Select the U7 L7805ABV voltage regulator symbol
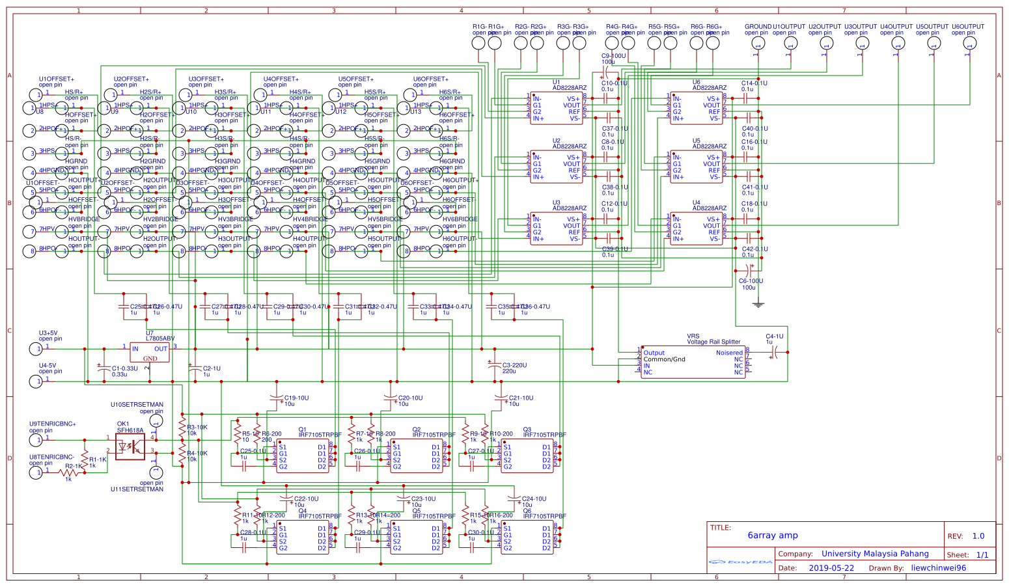Screen dimensions: 1009x587 pyautogui.click(x=150, y=352)
